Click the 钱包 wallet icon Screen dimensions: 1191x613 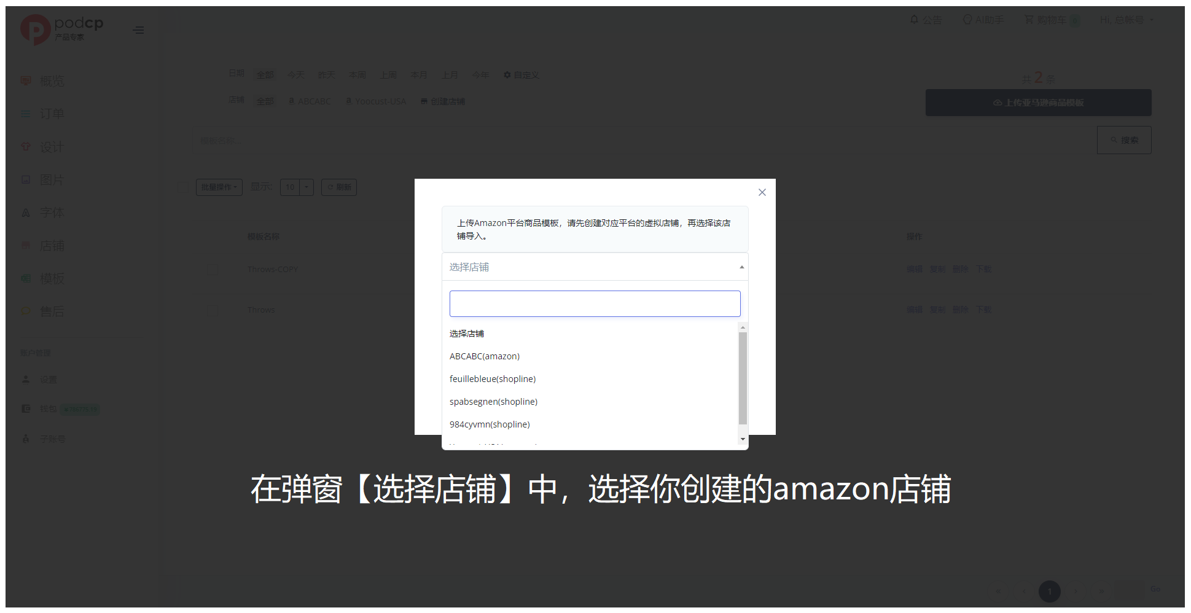26,408
